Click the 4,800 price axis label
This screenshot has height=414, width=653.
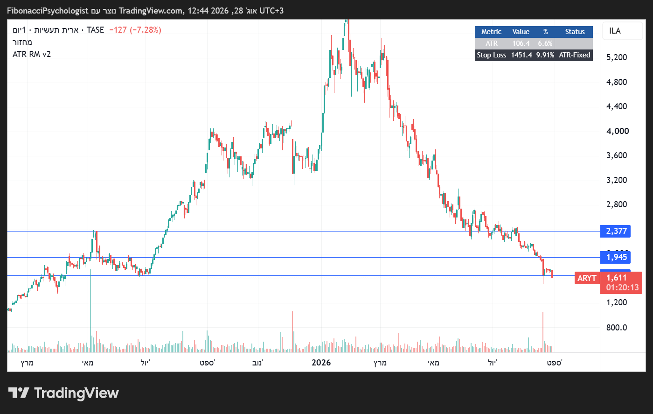pyautogui.click(x=617, y=82)
